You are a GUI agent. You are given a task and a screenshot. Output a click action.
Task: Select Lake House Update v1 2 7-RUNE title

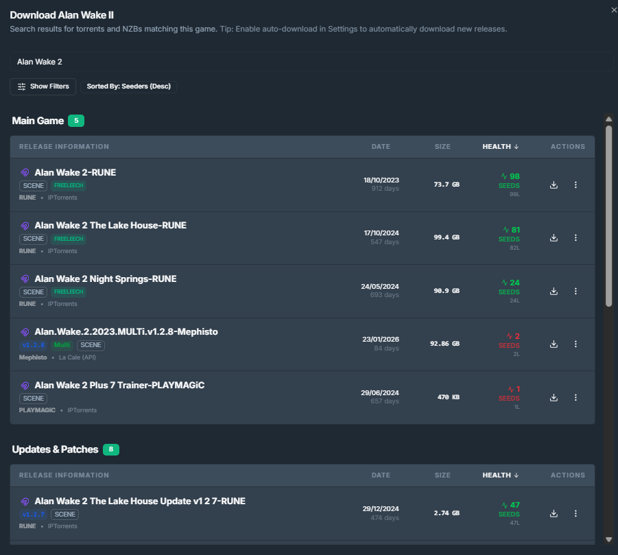[140, 501]
